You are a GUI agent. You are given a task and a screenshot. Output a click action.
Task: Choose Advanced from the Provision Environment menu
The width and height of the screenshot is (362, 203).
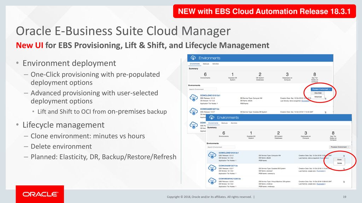(x=318, y=97)
